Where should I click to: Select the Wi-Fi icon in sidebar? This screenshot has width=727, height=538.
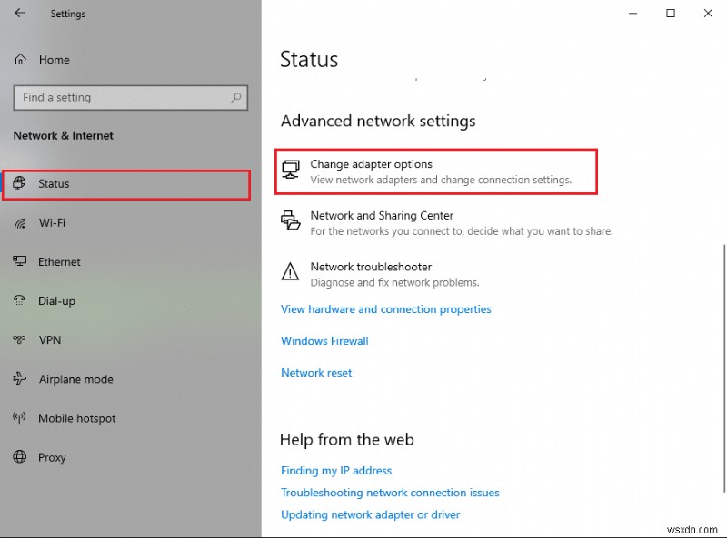click(19, 222)
